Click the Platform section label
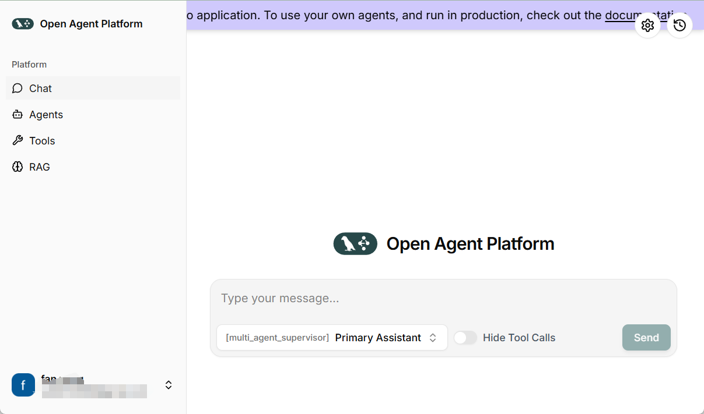Screen dimensions: 704x414 (29, 65)
